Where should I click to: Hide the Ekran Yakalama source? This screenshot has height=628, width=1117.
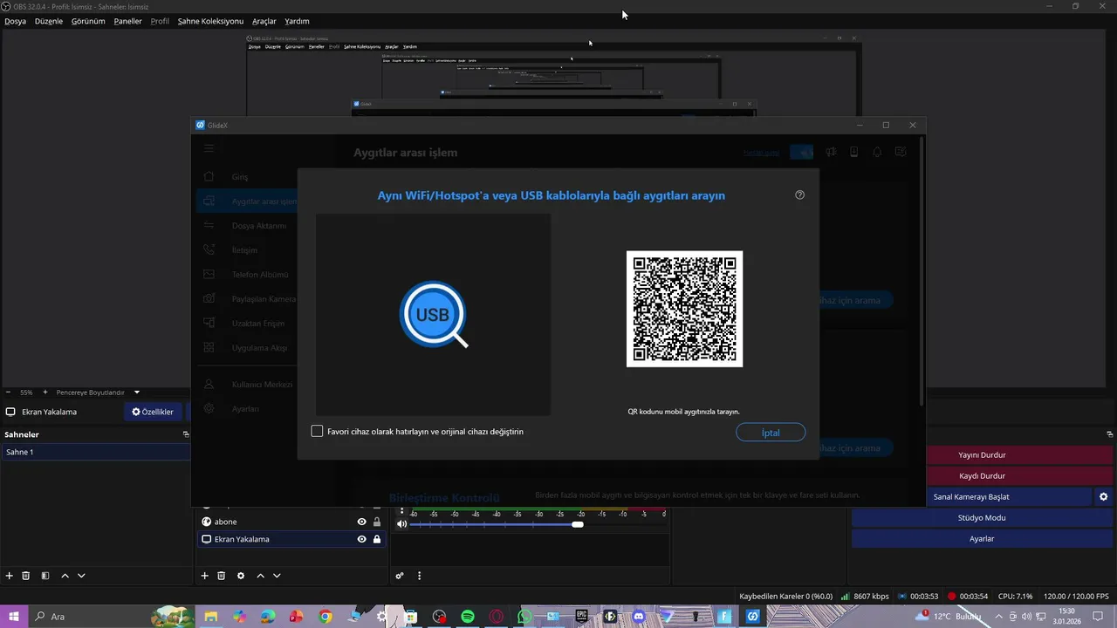[361, 539]
